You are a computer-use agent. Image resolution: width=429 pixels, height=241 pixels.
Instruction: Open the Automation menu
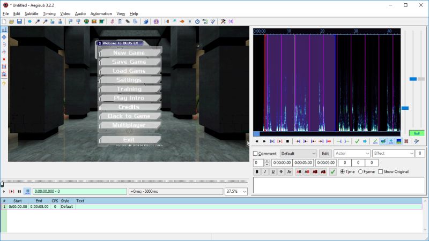pos(101,14)
